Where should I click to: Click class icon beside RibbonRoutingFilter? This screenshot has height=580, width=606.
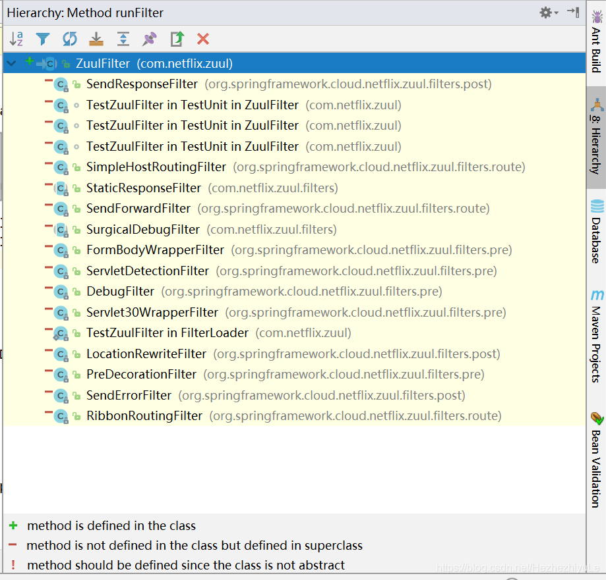[x=61, y=416]
